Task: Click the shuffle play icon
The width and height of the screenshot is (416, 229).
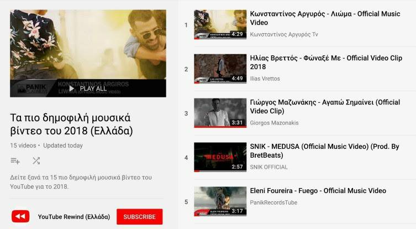Action: [36, 161]
